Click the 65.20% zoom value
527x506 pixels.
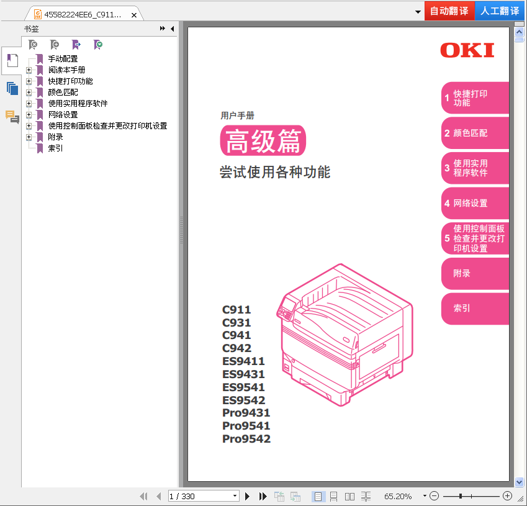click(x=398, y=496)
